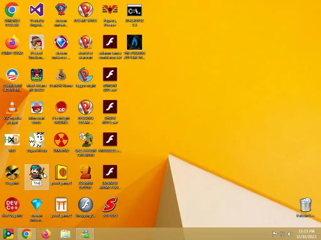Select the DarkOK Home money bag icon
321x240 pixels.
(x=61, y=75)
